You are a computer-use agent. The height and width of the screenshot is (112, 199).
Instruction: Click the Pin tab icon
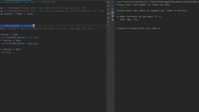(109, 18)
